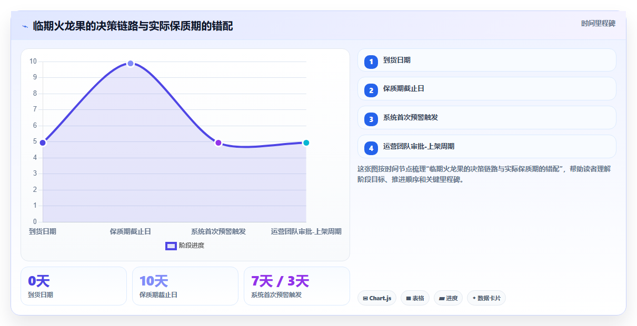The height and width of the screenshot is (326, 637).
Task: Click the peak data point at 保质期截止日
Action: [x=131, y=64]
